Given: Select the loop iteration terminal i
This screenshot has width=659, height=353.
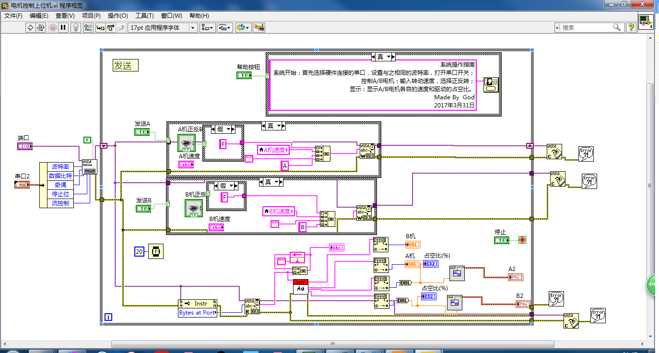Looking at the screenshot, I should pyautogui.click(x=108, y=317).
